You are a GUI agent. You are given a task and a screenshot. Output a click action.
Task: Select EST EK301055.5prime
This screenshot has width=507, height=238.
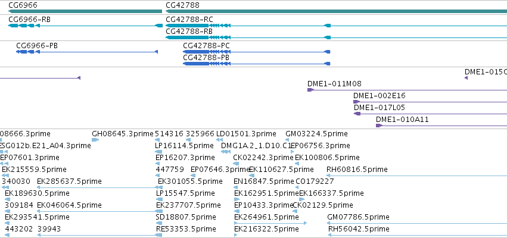190,182
